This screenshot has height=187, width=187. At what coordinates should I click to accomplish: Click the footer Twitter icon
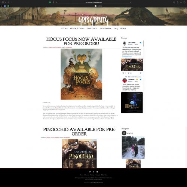90,172
